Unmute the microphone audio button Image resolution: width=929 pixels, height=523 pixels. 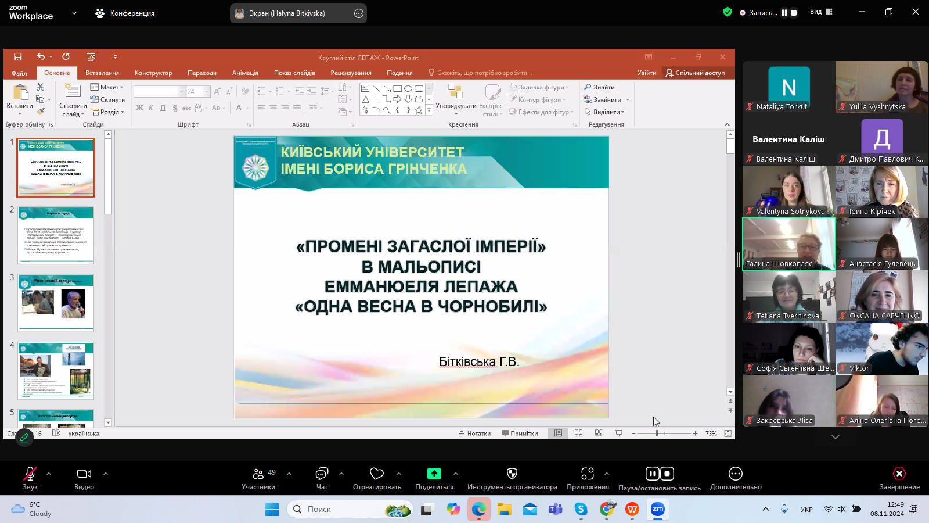(x=30, y=474)
